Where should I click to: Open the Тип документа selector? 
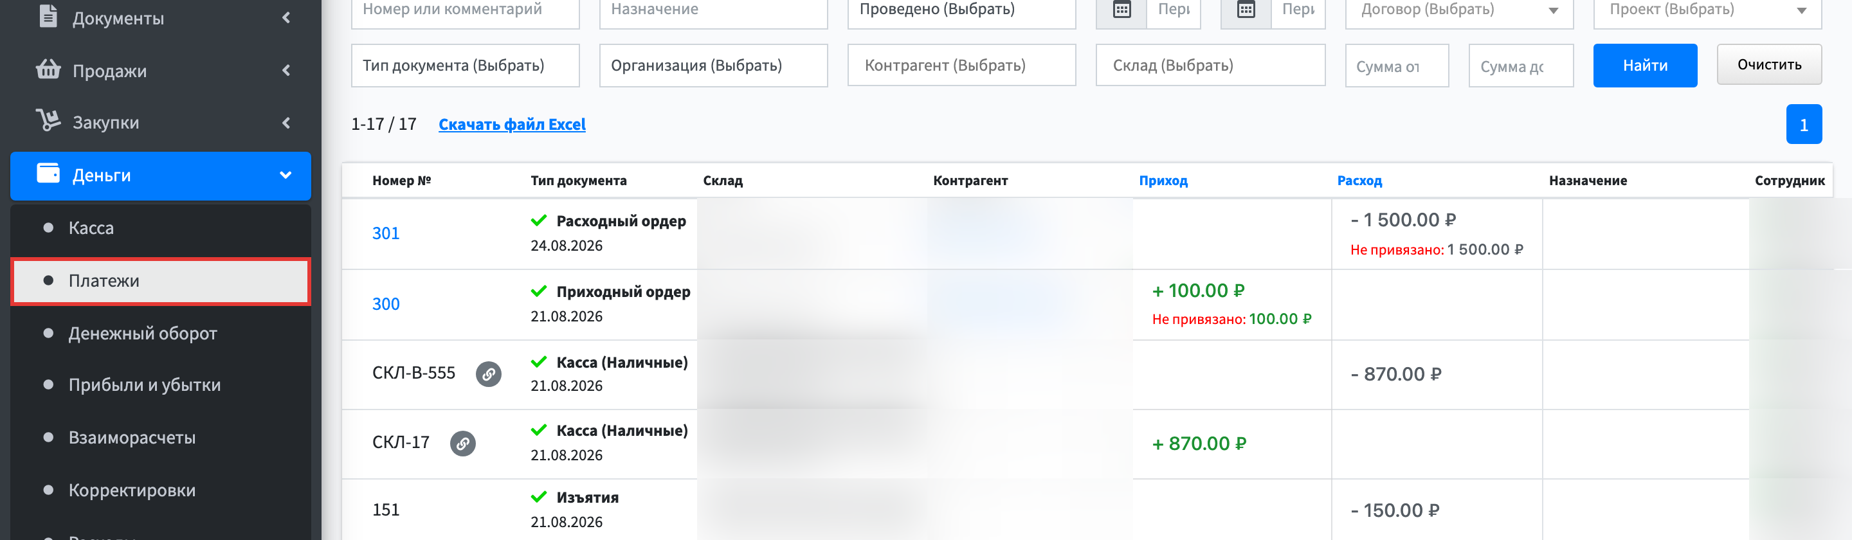coord(465,66)
